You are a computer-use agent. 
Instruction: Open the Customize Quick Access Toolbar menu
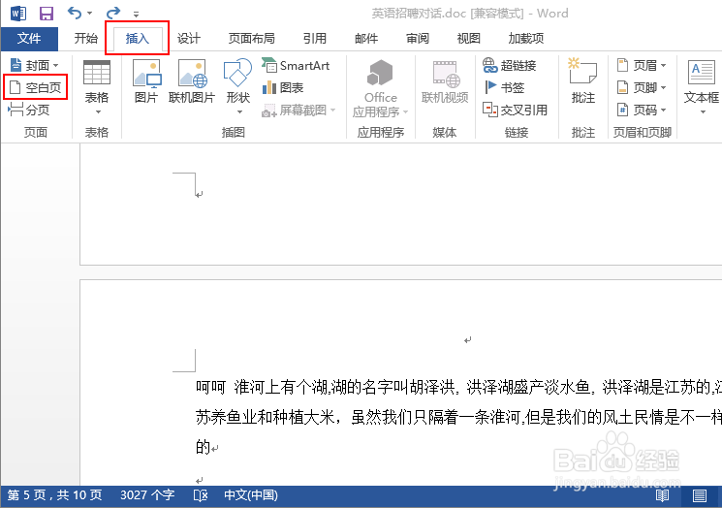[137, 15]
